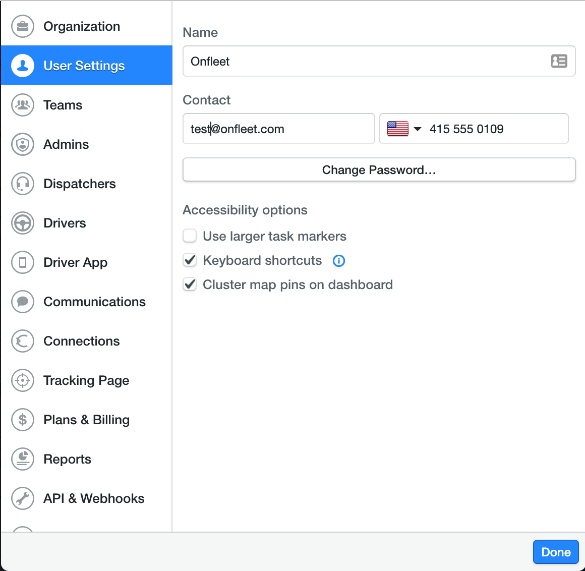Click the US flag icon
This screenshot has width=585, height=571.
pyautogui.click(x=398, y=129)
